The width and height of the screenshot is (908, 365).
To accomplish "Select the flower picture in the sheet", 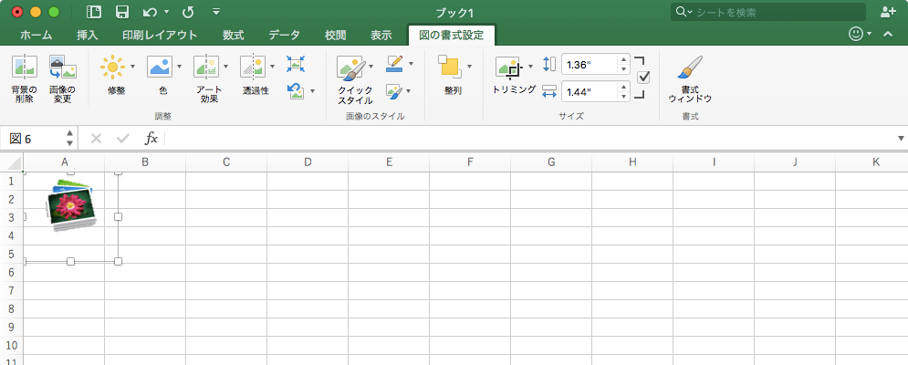I will pos(71,205).
